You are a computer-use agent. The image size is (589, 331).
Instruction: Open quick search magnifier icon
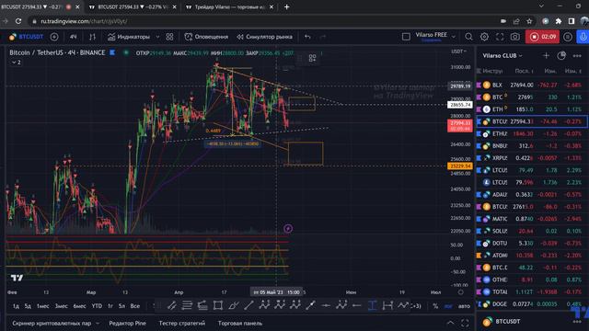pos(468,37)
